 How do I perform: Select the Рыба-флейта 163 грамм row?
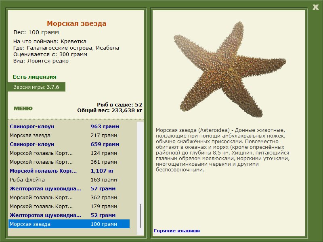tap(69, 179)
